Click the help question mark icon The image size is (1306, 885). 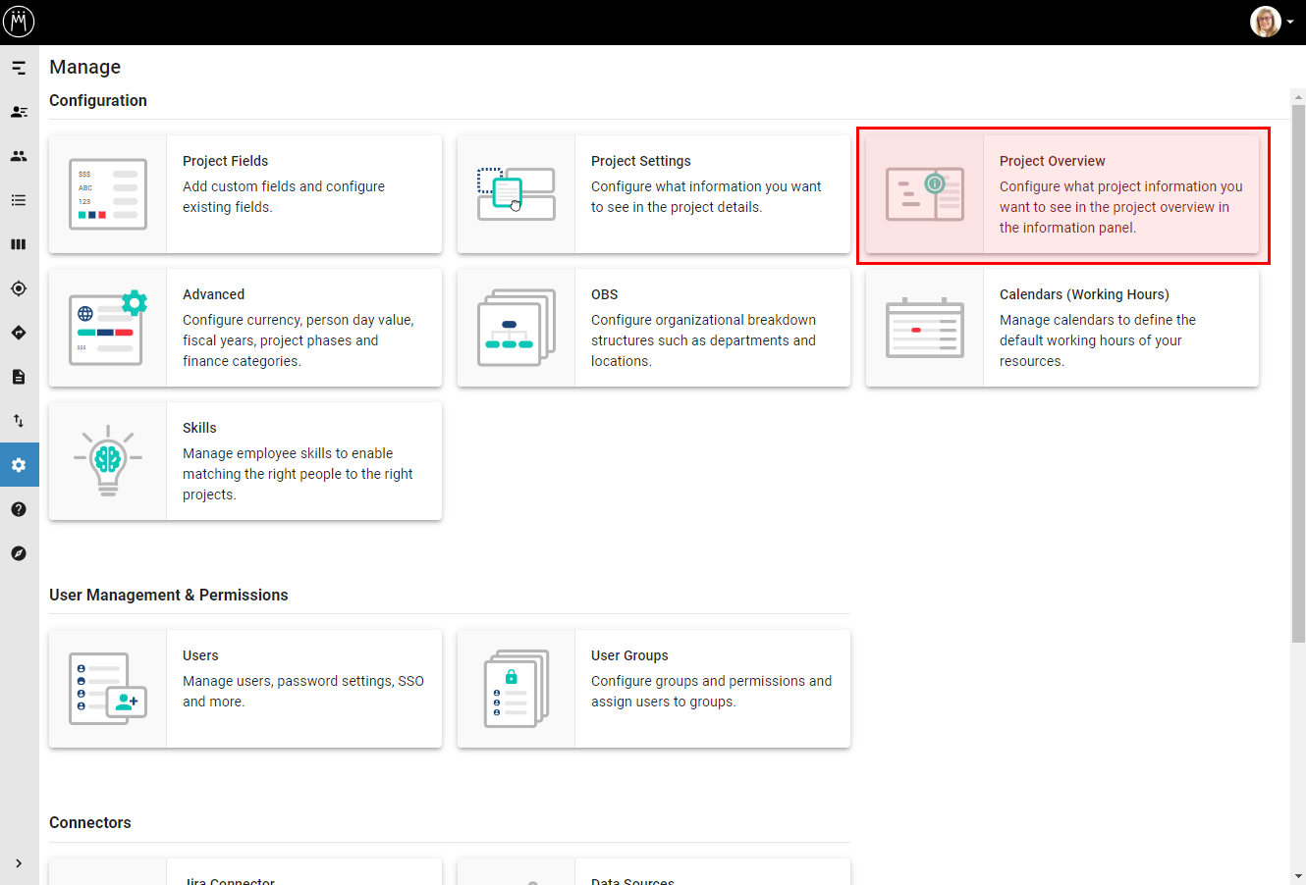[x=19, y=509]
